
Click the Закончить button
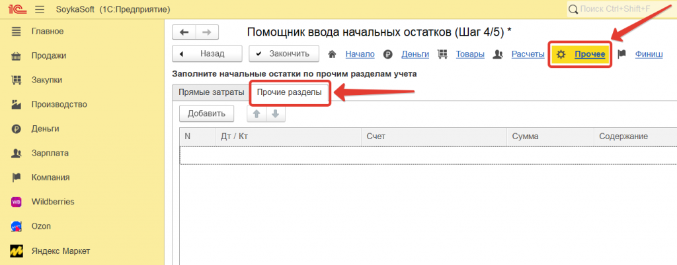(x=284, y=53)
